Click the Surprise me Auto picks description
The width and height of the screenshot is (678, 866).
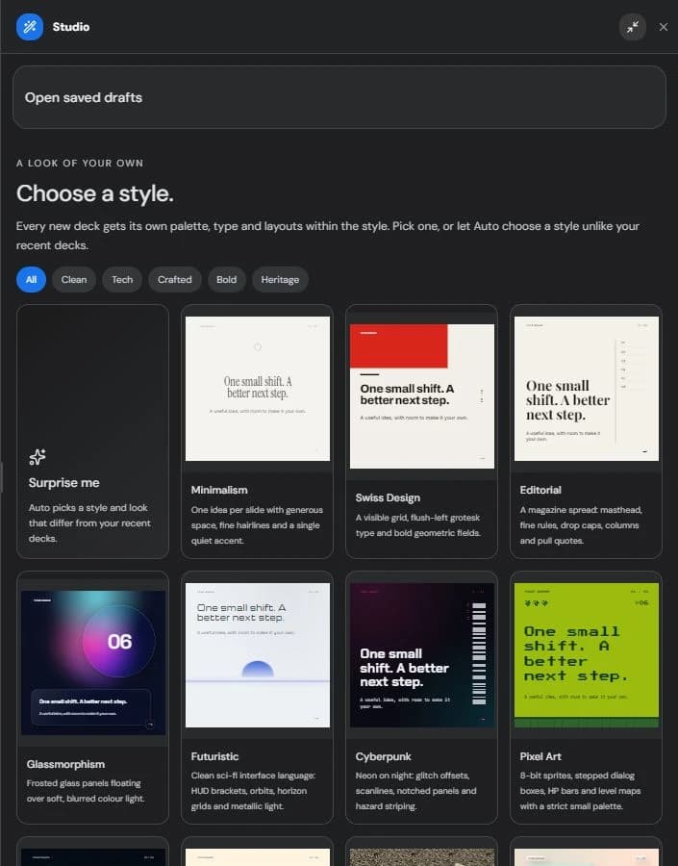tap(89, 523)
